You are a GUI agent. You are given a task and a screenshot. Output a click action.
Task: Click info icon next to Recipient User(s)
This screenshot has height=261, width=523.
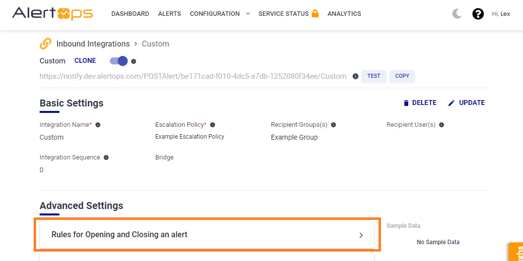(441, 125)
